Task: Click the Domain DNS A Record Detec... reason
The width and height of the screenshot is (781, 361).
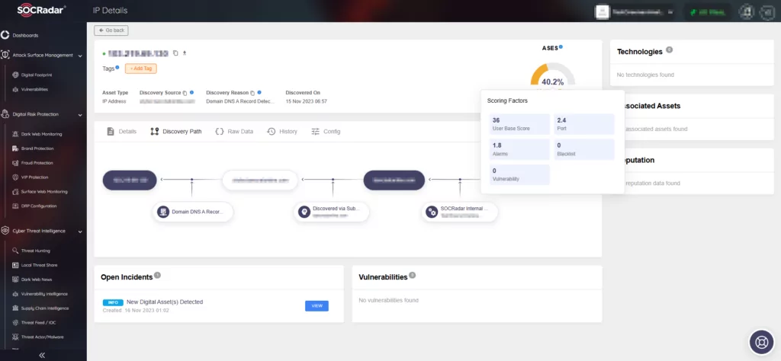Action: (240, 101)
